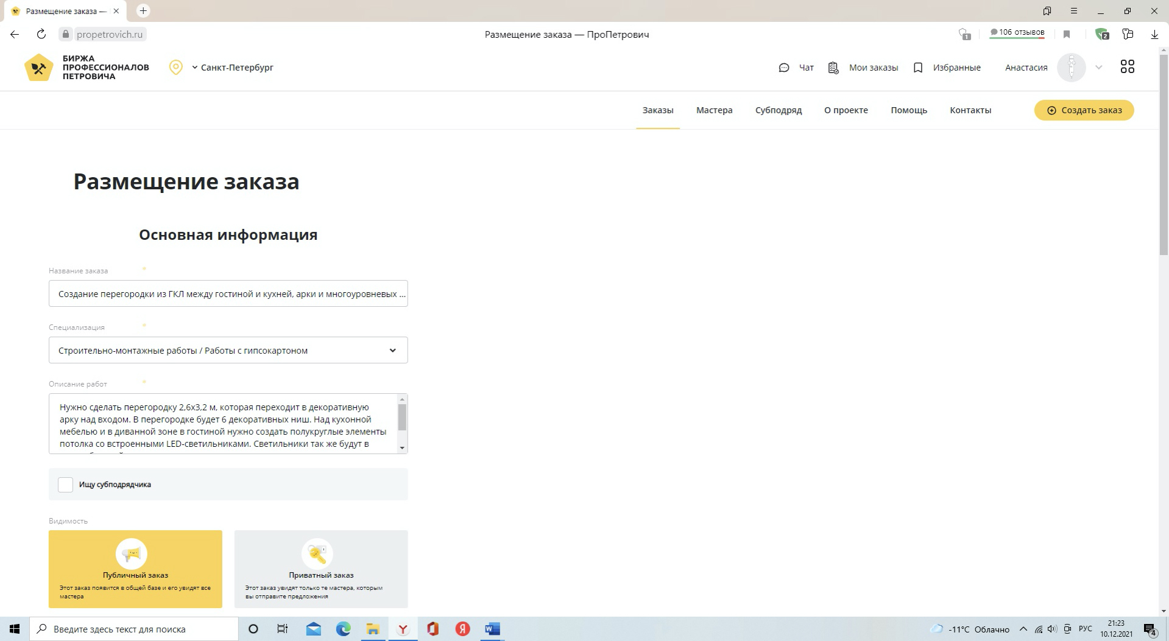Screen dimensions: 1169x641
Task: Select the Приватный заказ visibility option
Action: point(321,569)
